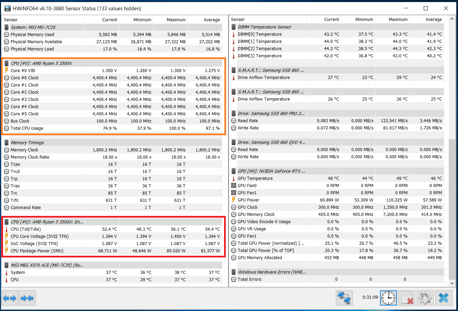Image resolution: width=458 pixels, height=311 pixels.
Task: Select the Core #3 Clock row
Action: coord(112,99)
